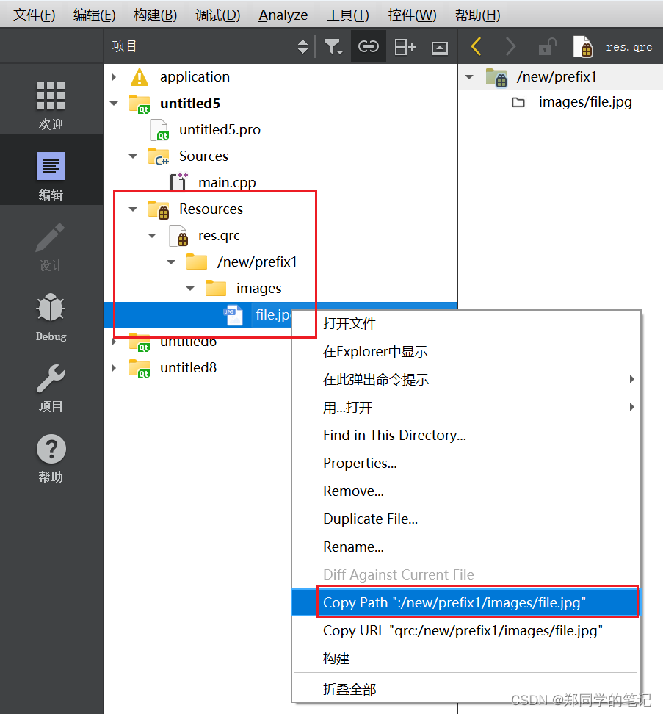The height and width of the screenshot is (714, 663).
Task: Open the 项目 (Projects) mode
Action: (x=50, y=387)
